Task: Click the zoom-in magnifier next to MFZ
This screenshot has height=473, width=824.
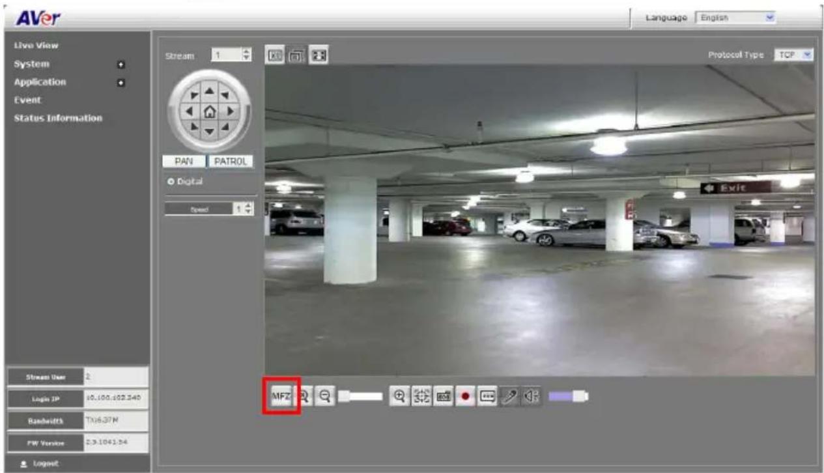Action: coord(305,395)
